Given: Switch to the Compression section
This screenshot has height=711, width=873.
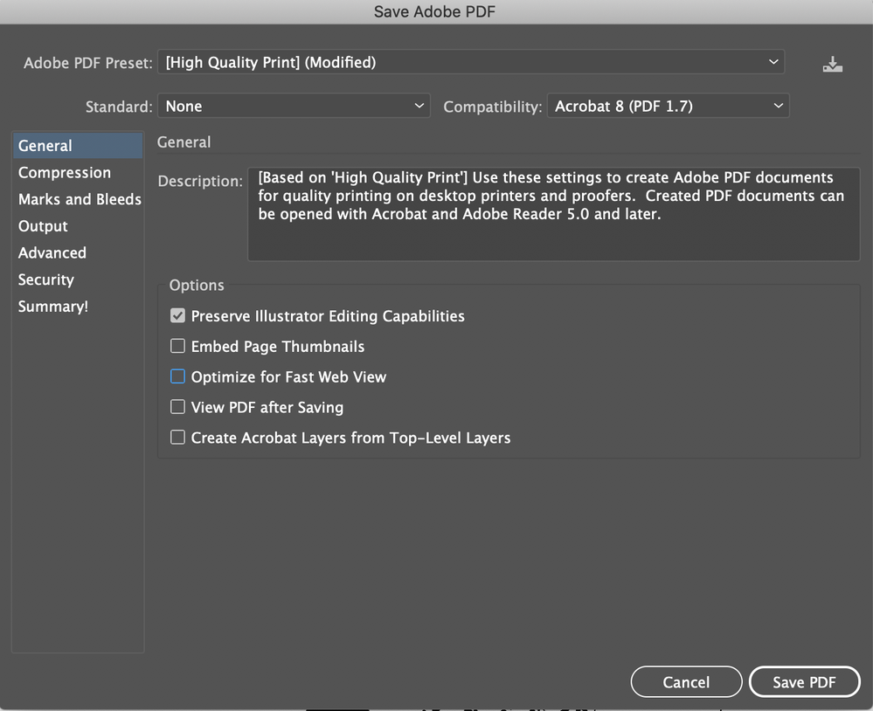Looking at the screenshot, I should coord(78,172).
